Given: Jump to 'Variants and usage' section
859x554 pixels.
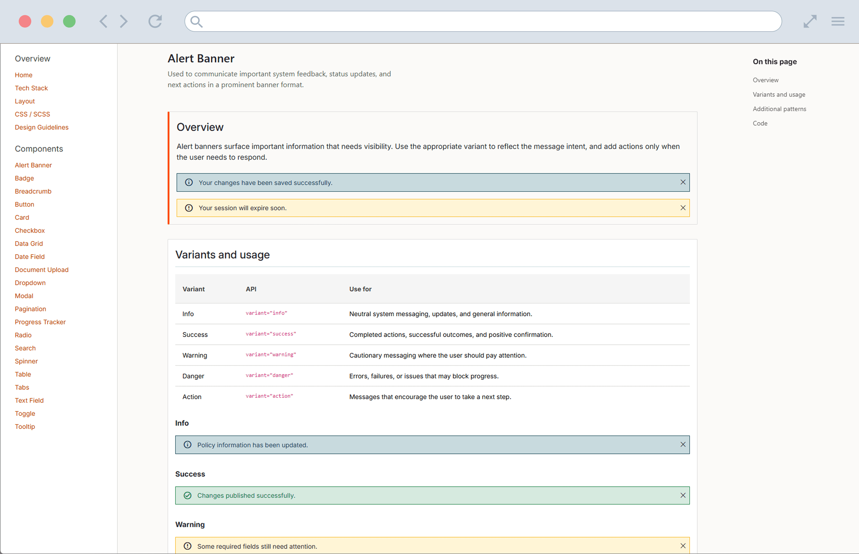Looking at the screenshot, I should tap(779, 94).
